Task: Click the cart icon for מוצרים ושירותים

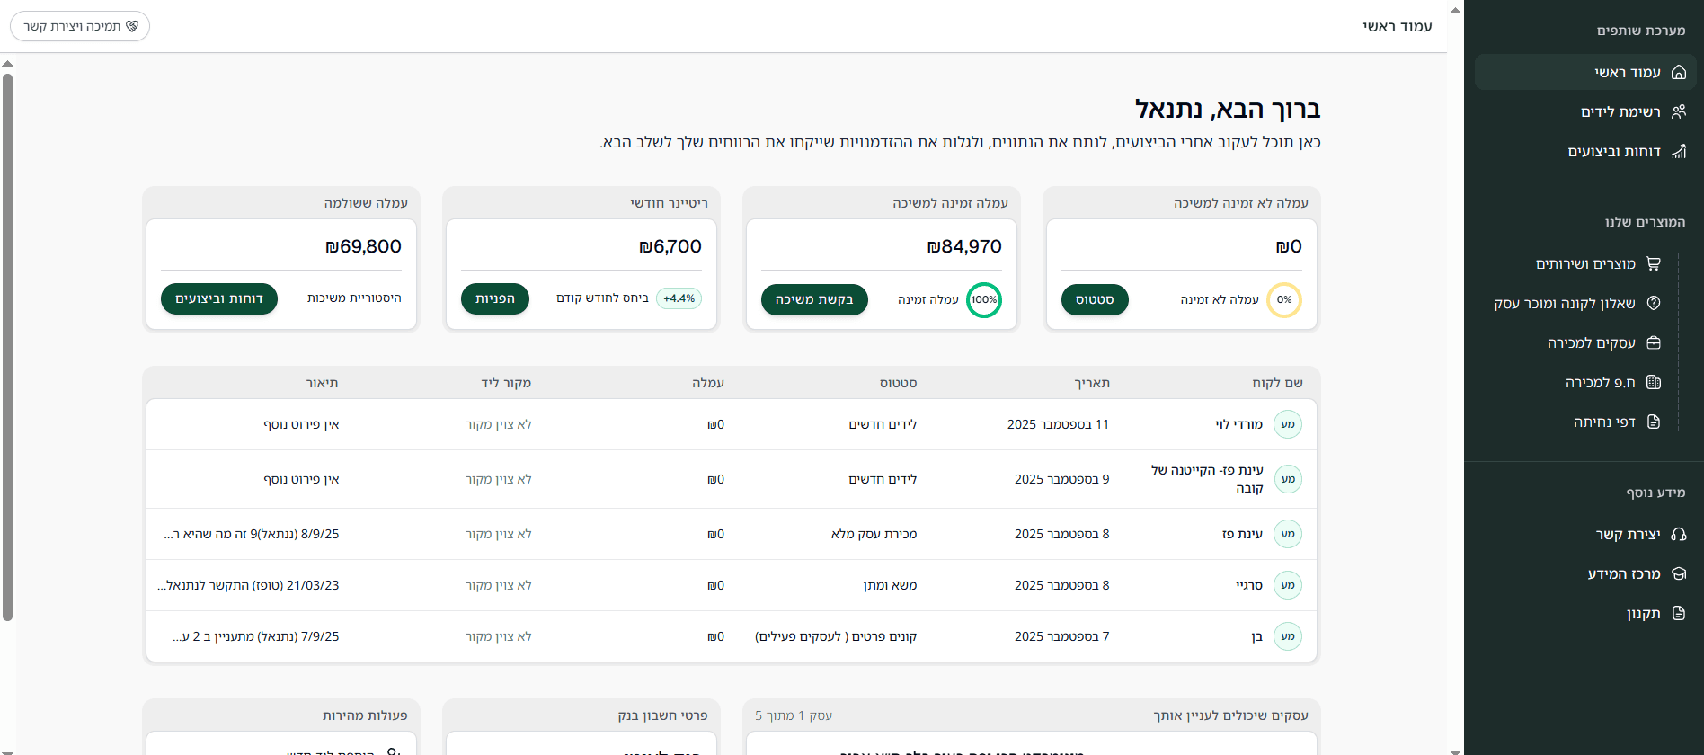Action: [x=1653, y=263]
